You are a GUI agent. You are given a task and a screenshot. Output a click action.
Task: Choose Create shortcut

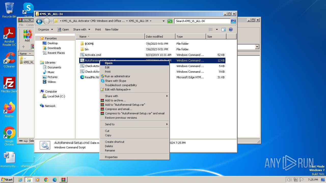[134, 142]
